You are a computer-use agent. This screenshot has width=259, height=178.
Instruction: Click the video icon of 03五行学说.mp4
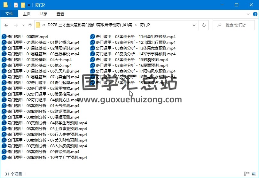[x=4, y=54]
